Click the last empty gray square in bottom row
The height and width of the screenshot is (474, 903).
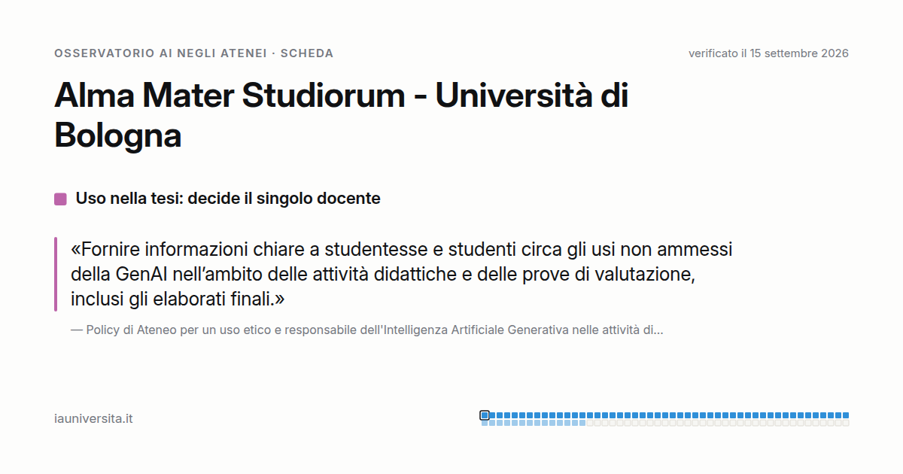[846, 423]
